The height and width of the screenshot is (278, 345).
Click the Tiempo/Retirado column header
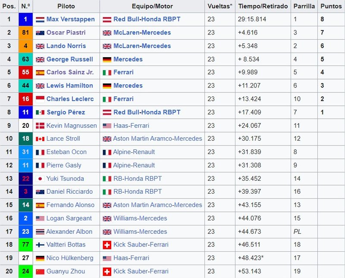point(263,6)
